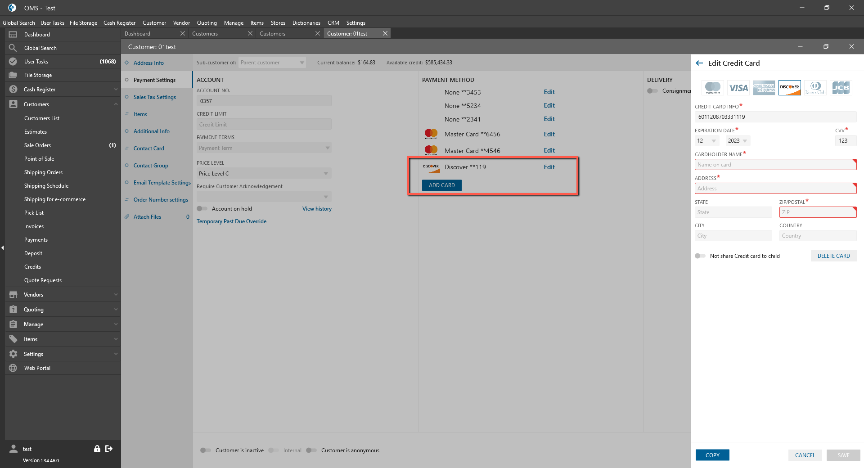This screenshot has height=468, width=864.
Task: Open the Payment Term dropdown
Action: click(x=264, y=148)
